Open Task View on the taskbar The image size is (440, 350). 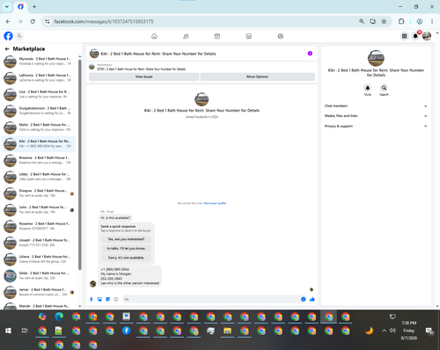click(x=25, y=331)
